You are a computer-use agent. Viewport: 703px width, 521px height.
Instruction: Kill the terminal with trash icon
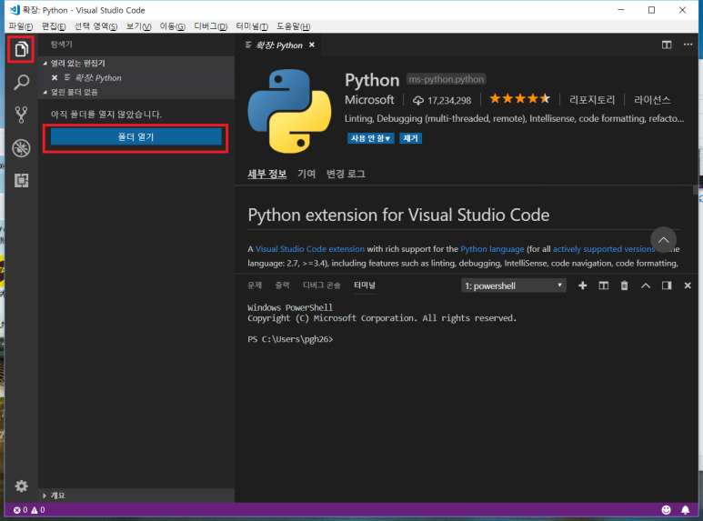coord(624,286)
